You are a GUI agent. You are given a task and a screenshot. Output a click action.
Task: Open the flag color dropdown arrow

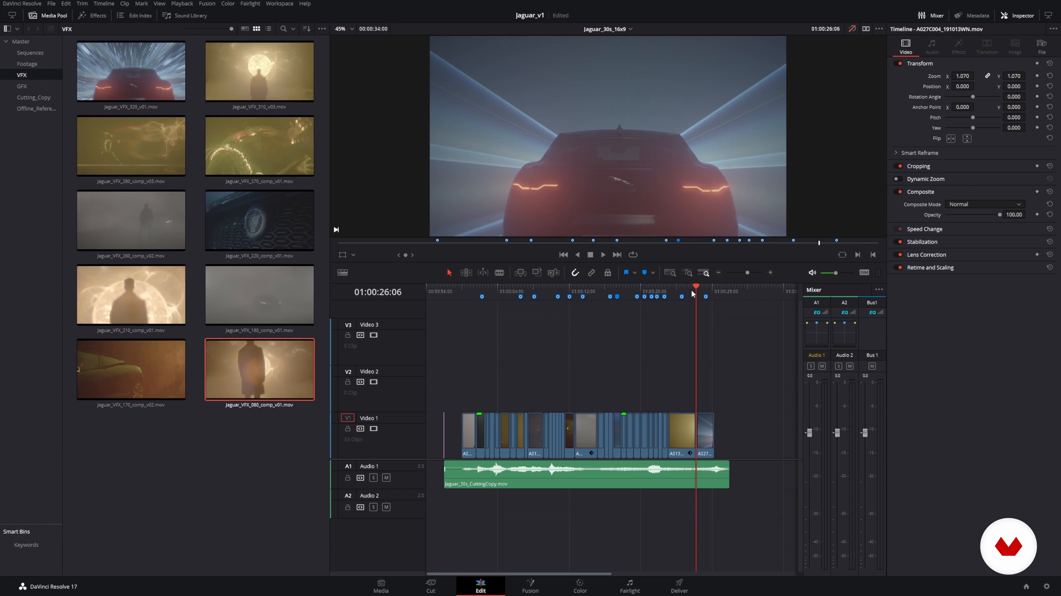[x=635, y=273]
